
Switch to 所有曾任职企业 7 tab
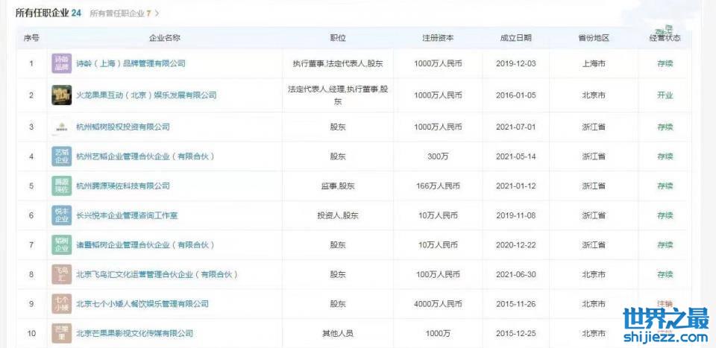[120, 13]
